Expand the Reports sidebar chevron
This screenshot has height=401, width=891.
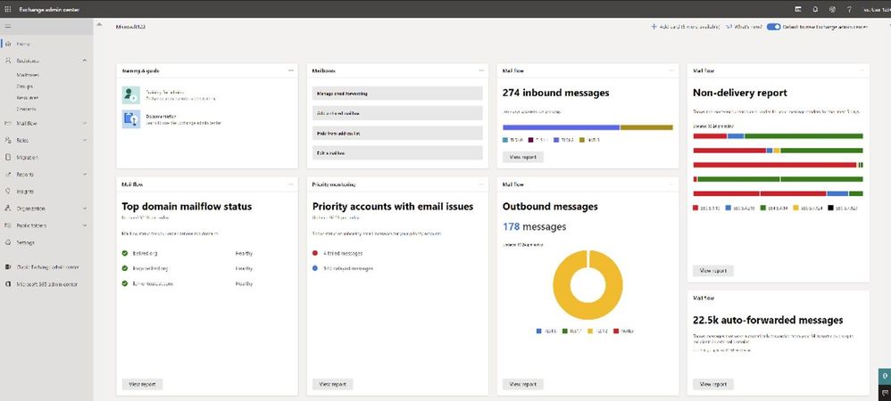85,174
